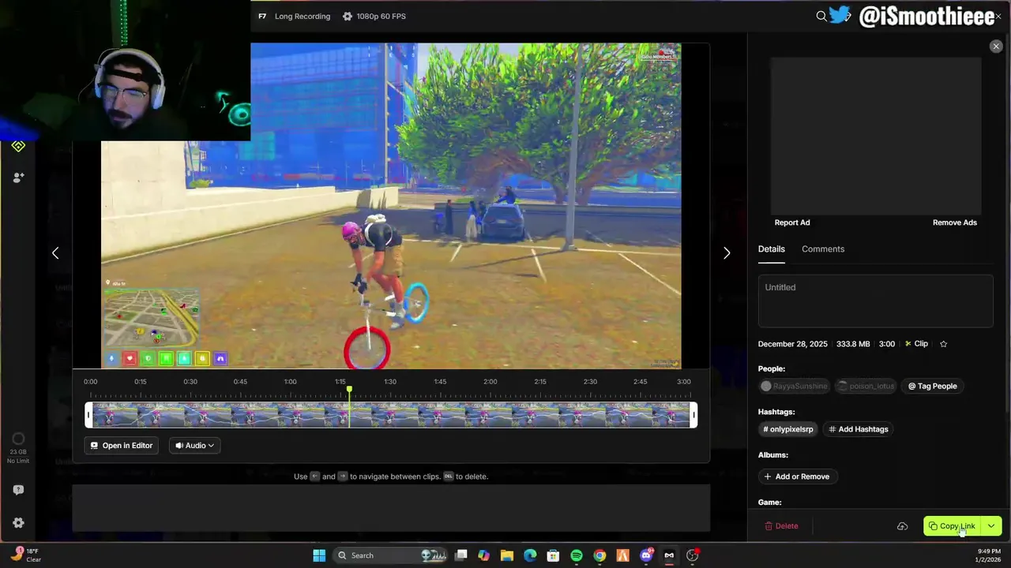
Task: Select the RayyaSunshine person tag
Action: click(x=794, y=387)
